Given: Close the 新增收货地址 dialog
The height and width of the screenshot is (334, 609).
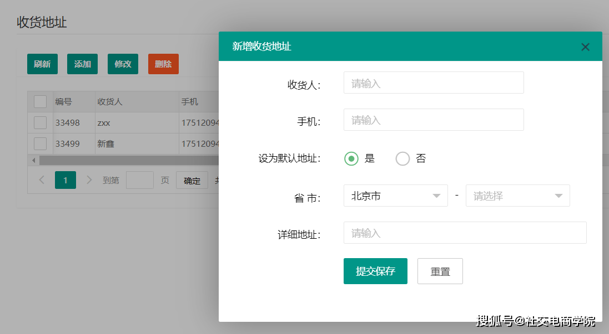Looking at the screenshot, I should coord(585,47).
